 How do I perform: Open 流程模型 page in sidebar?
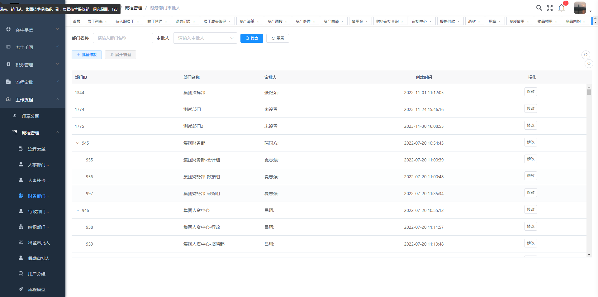pos(33,289)
